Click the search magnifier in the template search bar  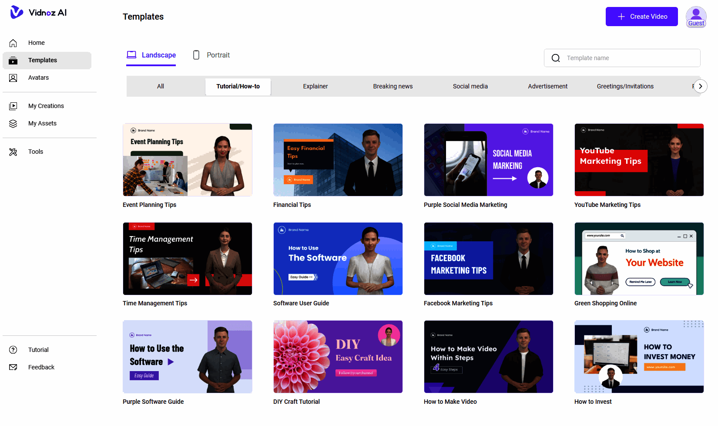pyautogui.click(x=556, y=57)
